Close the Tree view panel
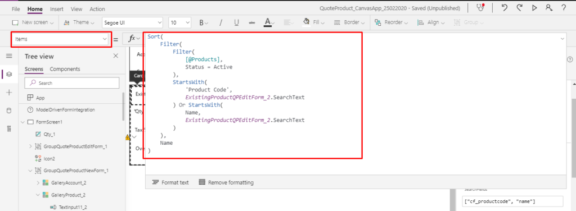 tap(116, 56)
